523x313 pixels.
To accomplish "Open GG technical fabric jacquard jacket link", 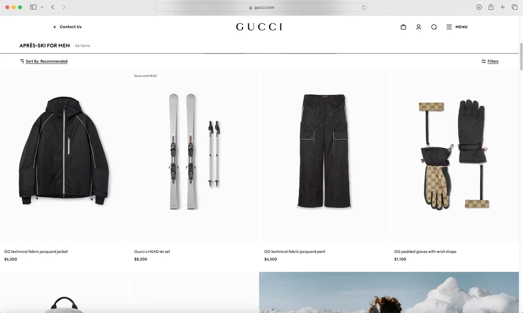I will (x=36, y=252).
